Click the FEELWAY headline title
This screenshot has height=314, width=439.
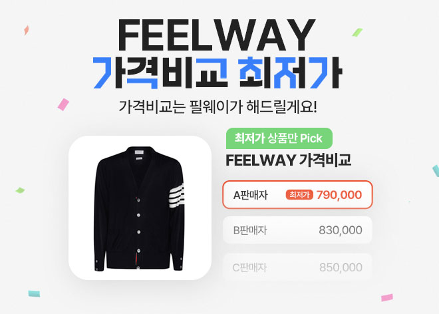click(217, 35)
